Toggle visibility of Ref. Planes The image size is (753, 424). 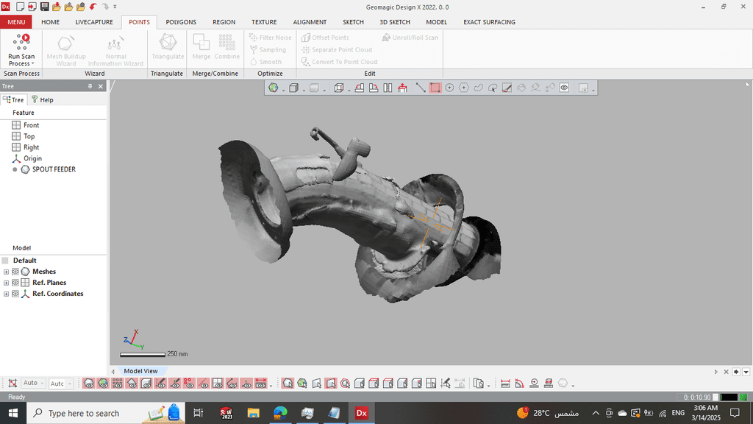pyautogui.click(x=15, y=283)
